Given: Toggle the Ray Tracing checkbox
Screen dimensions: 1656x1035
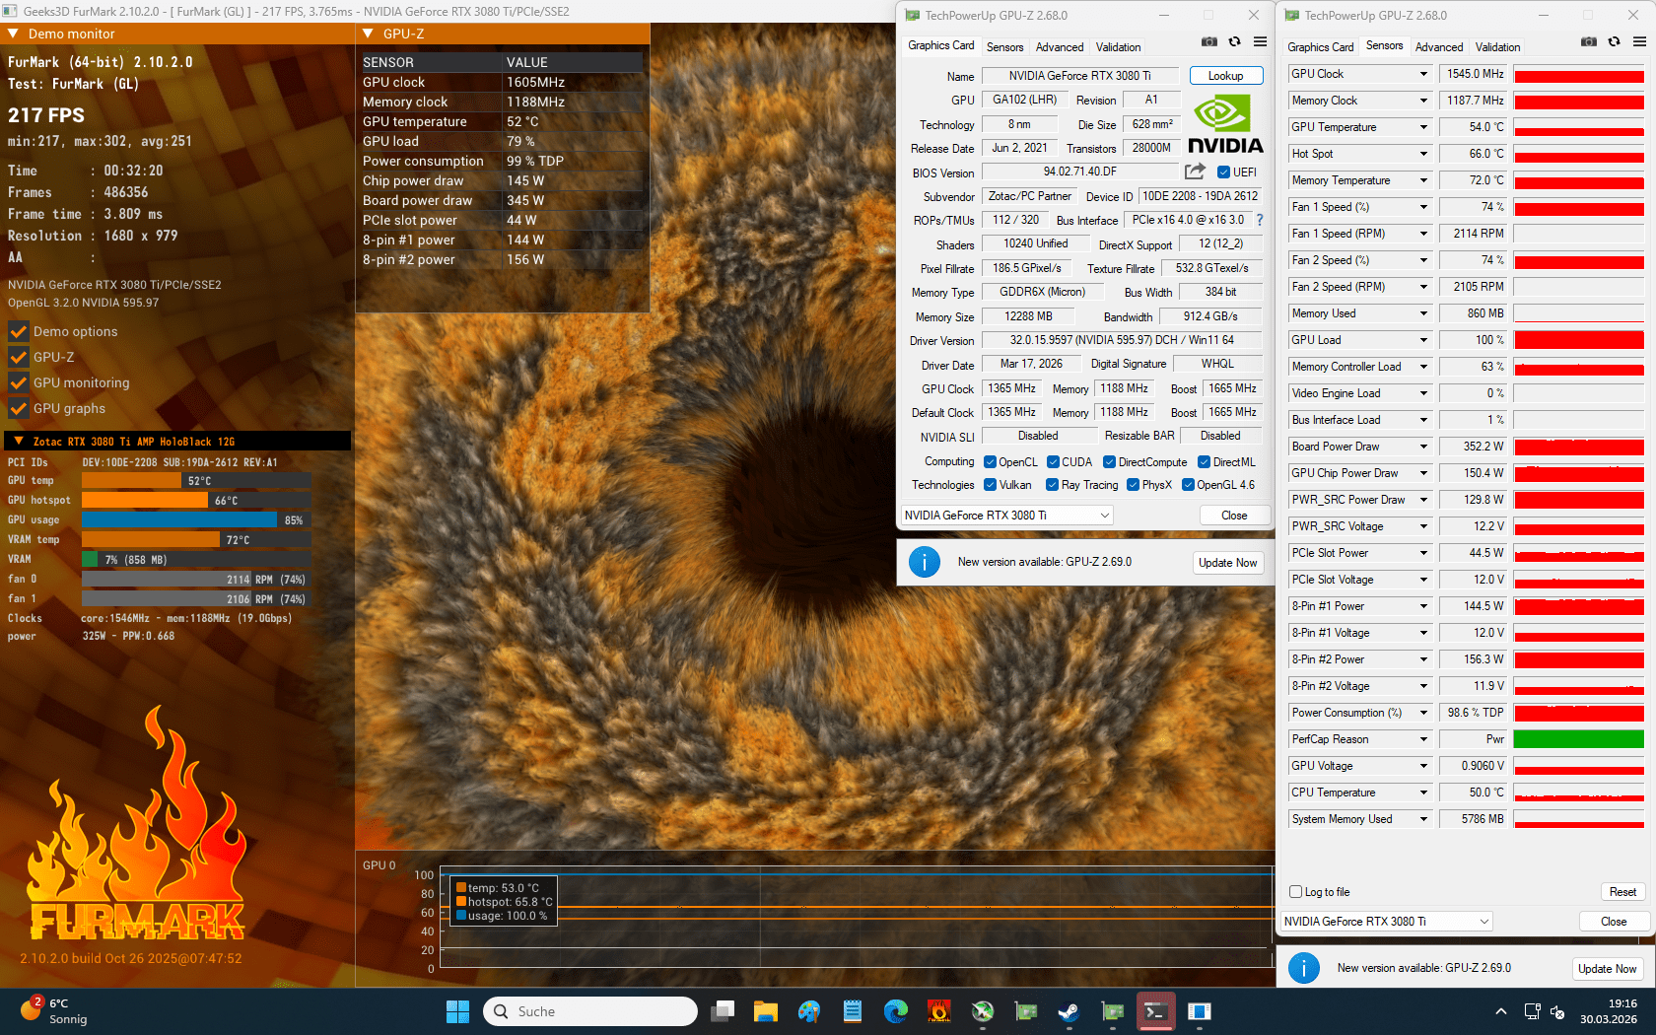Looking at the screenshot, I should point(1052,485).
